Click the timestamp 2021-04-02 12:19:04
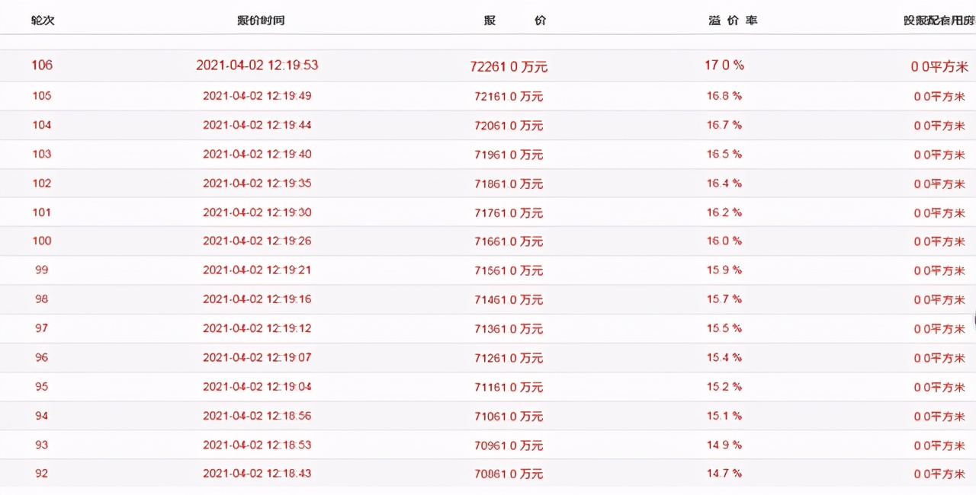This screenshot has height=495, width=976. point(257,387)
